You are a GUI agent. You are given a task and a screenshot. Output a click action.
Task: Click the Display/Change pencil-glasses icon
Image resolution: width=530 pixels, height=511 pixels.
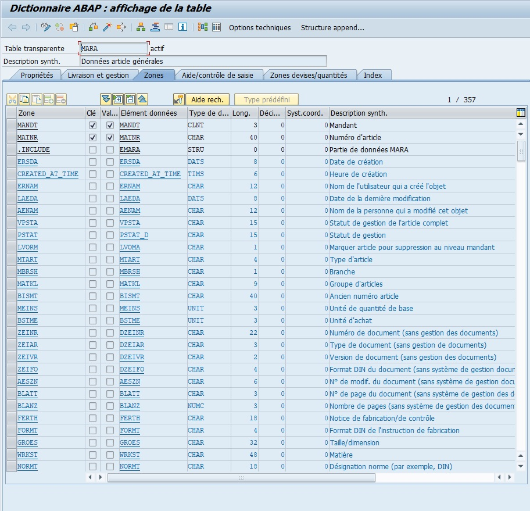[x=46, y=27]
